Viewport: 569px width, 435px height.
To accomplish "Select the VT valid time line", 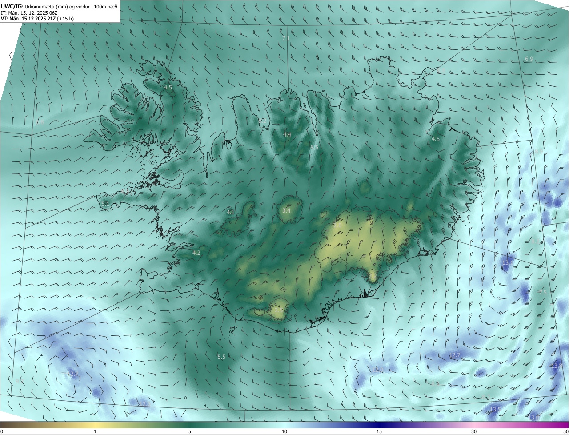I will tap(37, 19).
